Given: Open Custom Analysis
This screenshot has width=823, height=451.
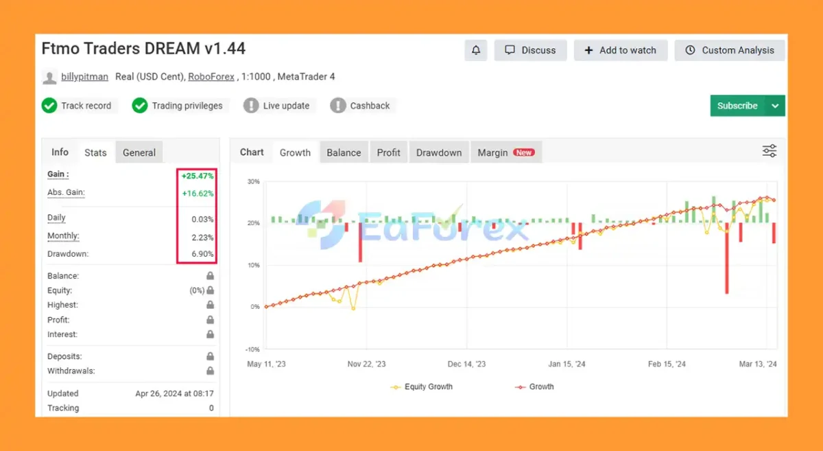Looking at the screenshot, I should pos(730,50).
